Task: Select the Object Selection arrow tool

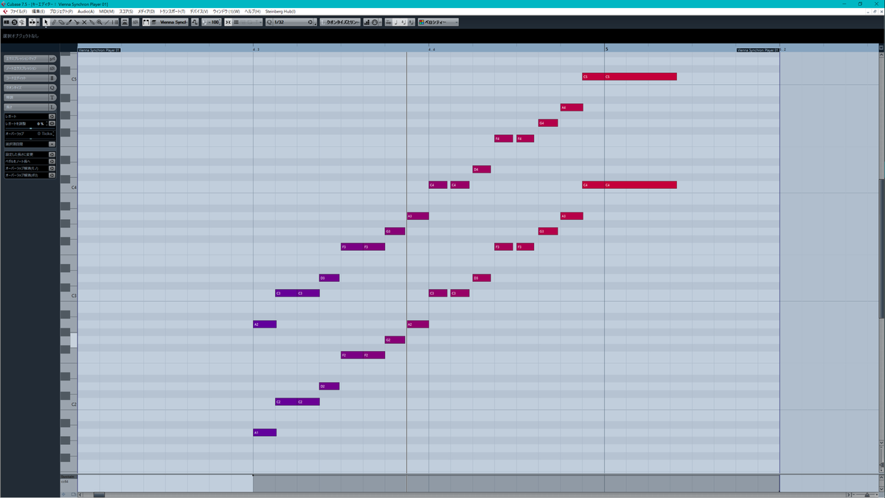Action: 46,22
